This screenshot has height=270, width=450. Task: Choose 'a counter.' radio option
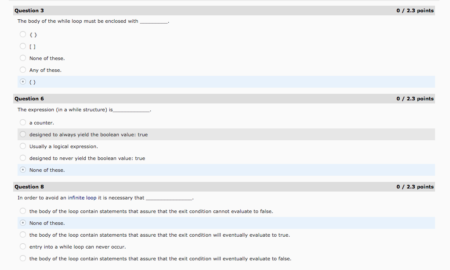23,123
